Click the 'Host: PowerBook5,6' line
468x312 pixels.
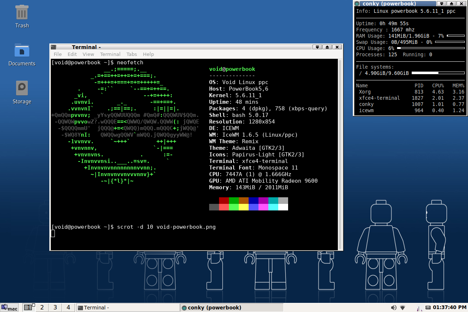click(x=239, y=89)
